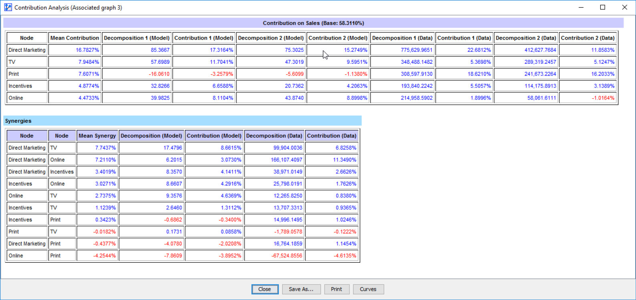Select the Decomposition 1 (Model) column header

pos(137,38)
